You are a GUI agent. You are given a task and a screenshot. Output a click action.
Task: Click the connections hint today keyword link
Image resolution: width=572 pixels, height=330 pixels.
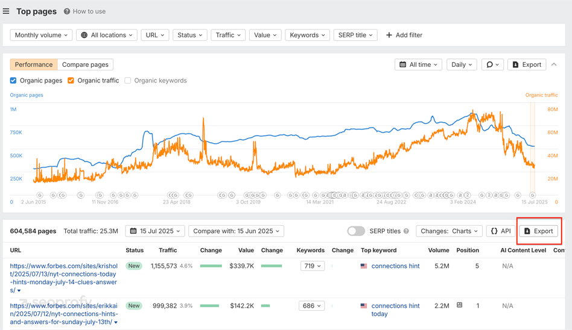(395, 310)
